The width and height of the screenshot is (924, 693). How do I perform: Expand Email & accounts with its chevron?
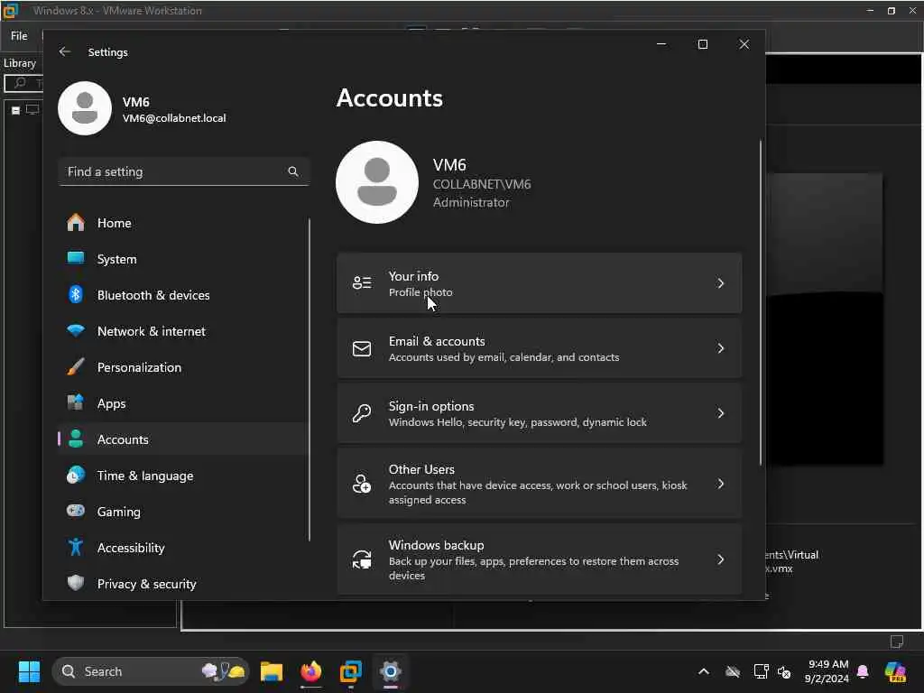721,348
